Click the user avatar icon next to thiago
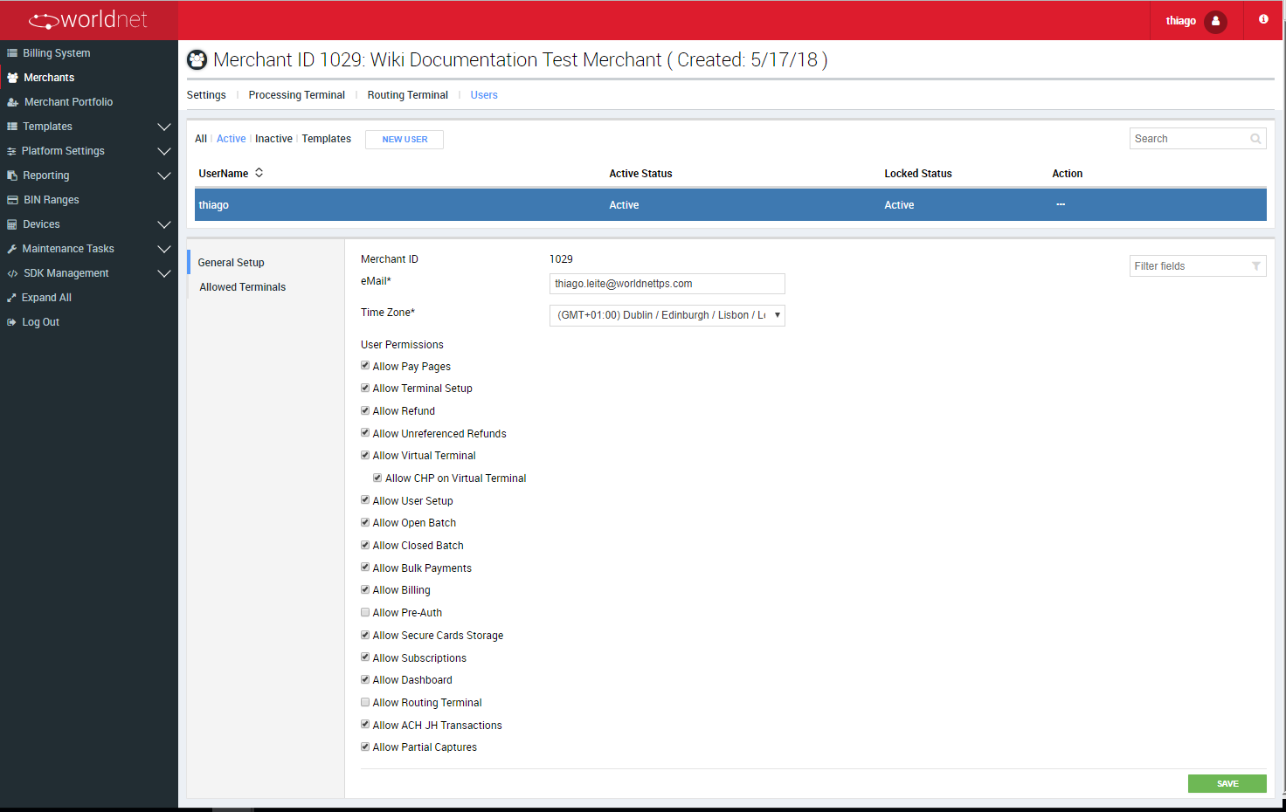1286x812 pixels. 1215,21
